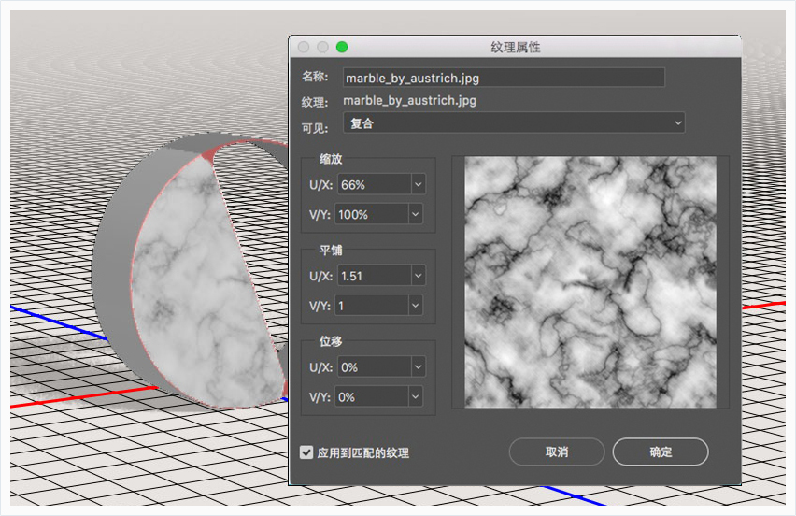The width and height of the screenshot is (796, 516).
Task: Click the 平铺 U/X field showing 1.51
Action: click(x=374, y=276)
